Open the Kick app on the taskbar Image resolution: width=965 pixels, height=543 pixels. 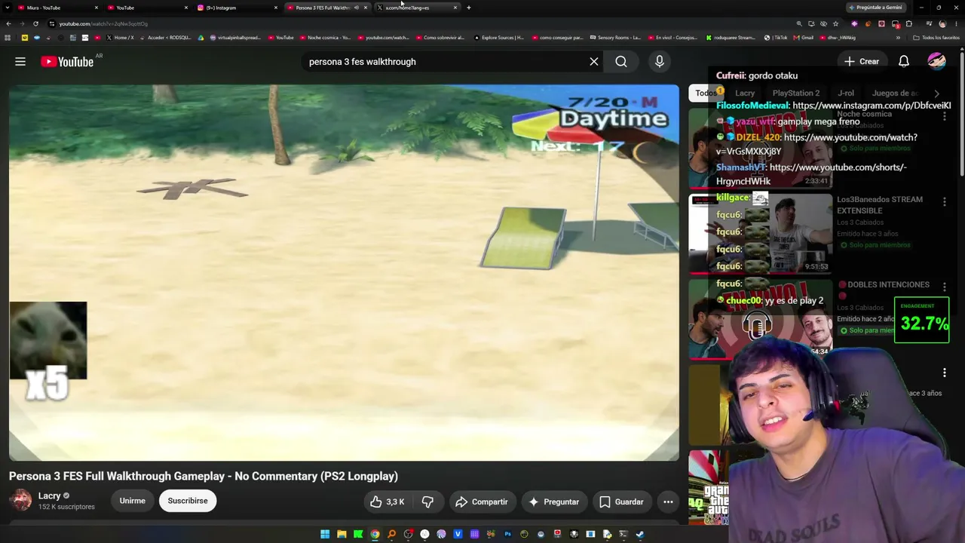(358, 535)
